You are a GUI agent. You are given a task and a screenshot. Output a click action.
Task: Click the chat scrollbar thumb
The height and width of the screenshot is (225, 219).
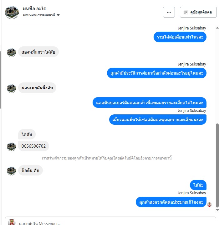tap(217, 165)
